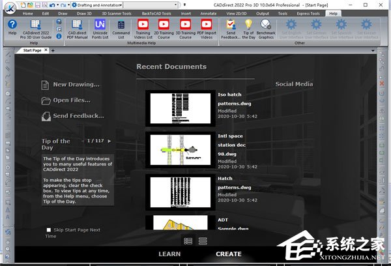Close the Start Page tab

pyautogui.click(x=46, y=50)
